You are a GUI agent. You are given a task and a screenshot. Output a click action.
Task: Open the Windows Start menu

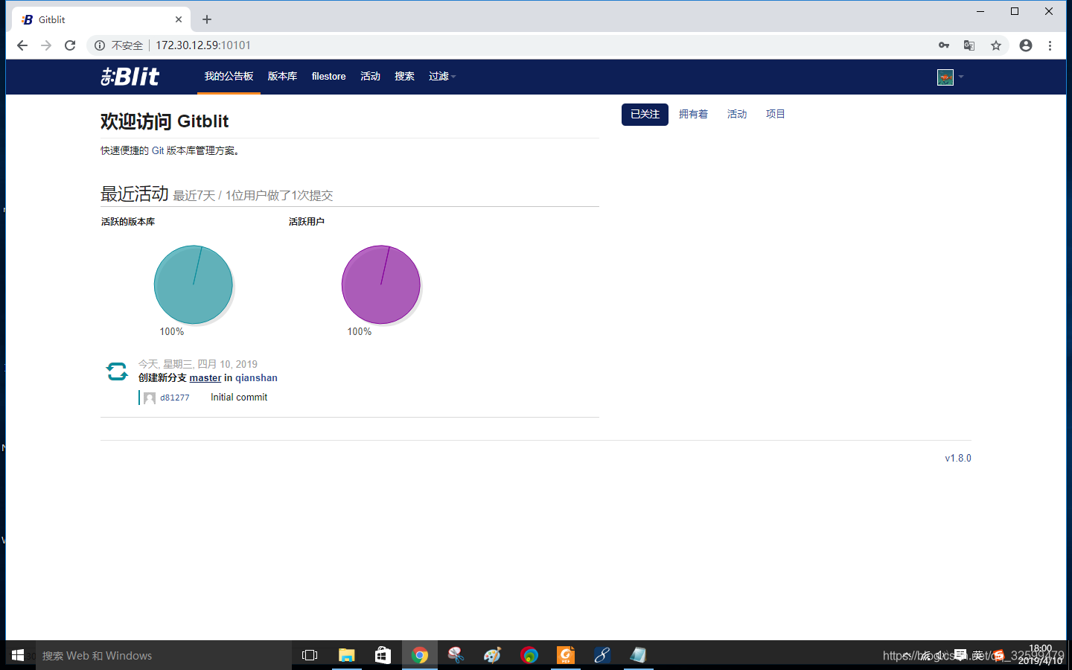(18, 655)
